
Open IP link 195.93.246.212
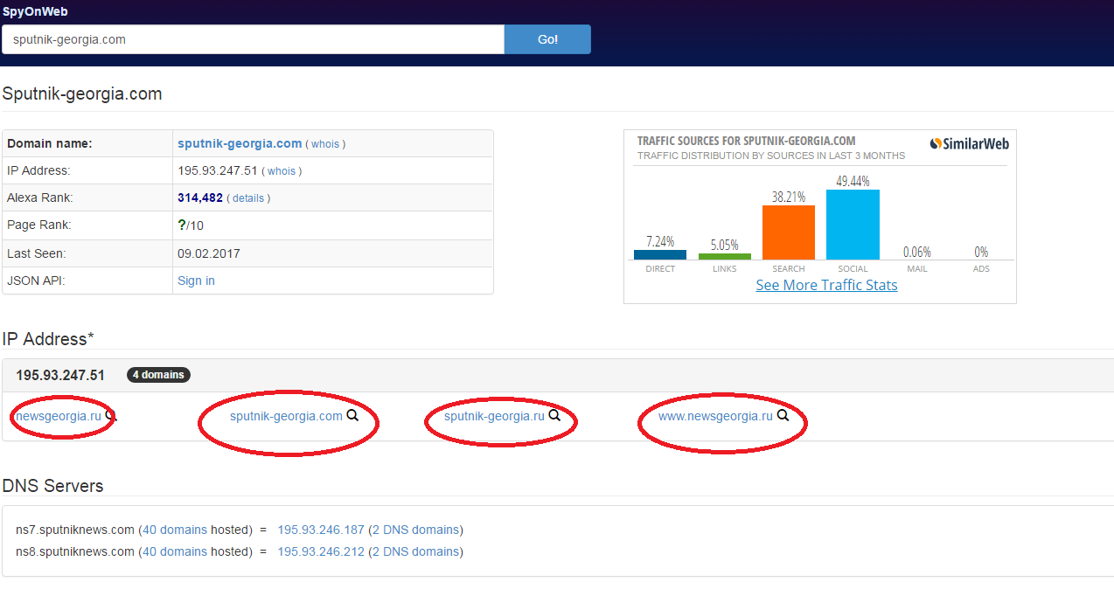(x=321, y=551)
